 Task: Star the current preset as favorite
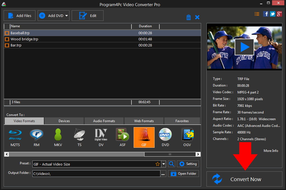158,164
